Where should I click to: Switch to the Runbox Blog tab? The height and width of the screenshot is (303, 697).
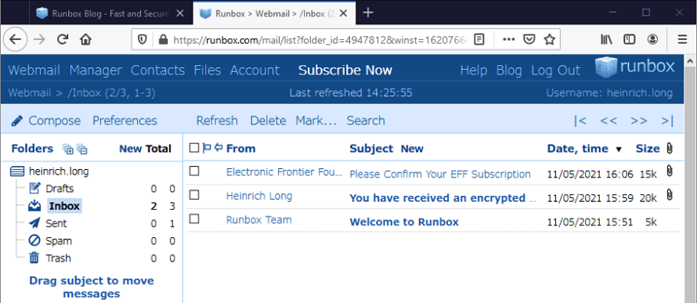pos(110,13)
